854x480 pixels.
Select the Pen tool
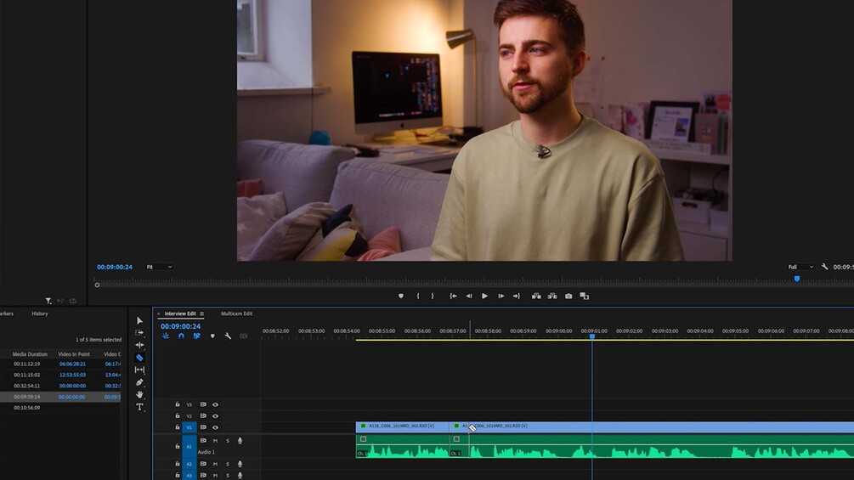139,382
